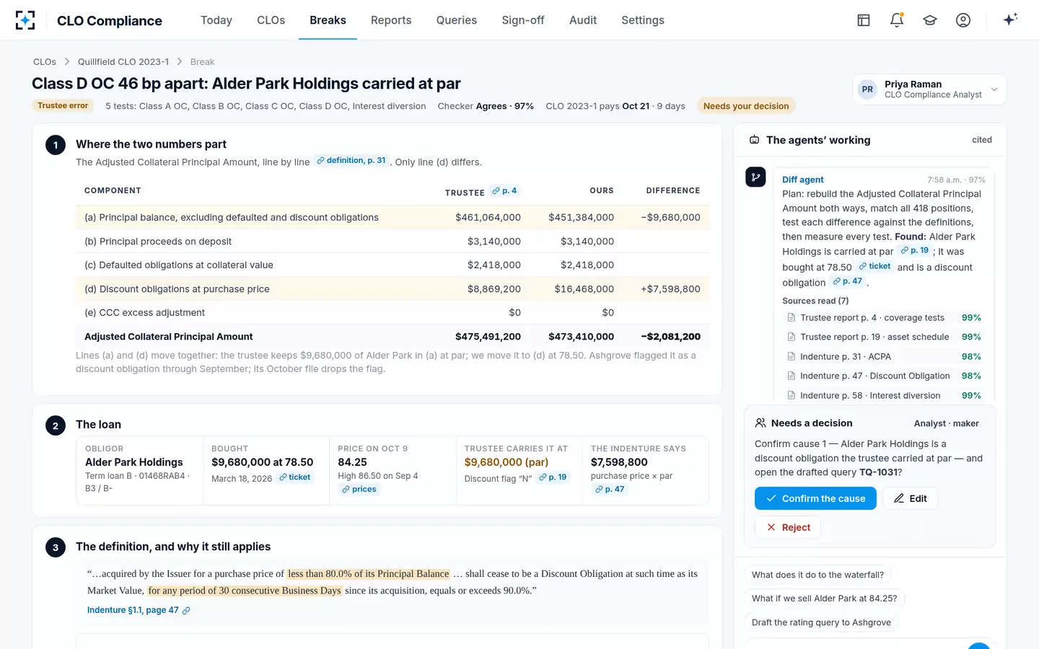Ask "What if we sell Alder Park at 84.25?"

click(825, 599)
